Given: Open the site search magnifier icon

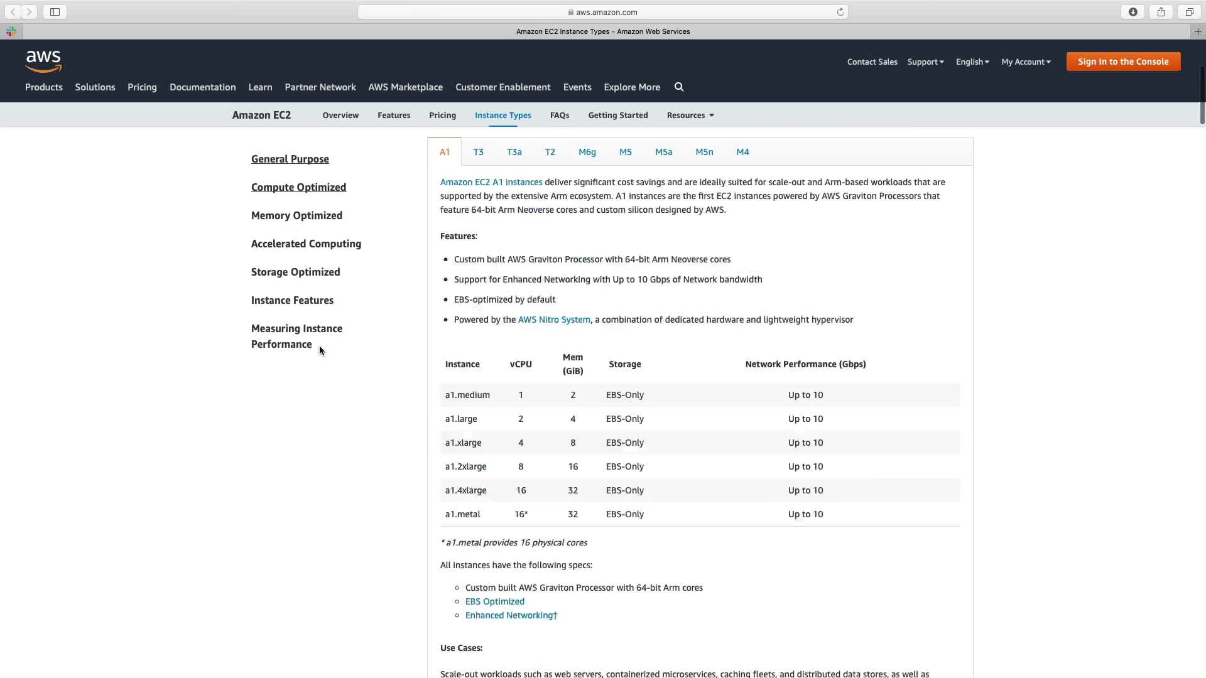Looking at the screenshot, I should click(679, 87).
